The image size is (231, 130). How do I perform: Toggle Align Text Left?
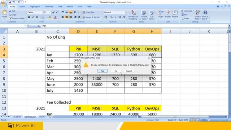(63, 17)
